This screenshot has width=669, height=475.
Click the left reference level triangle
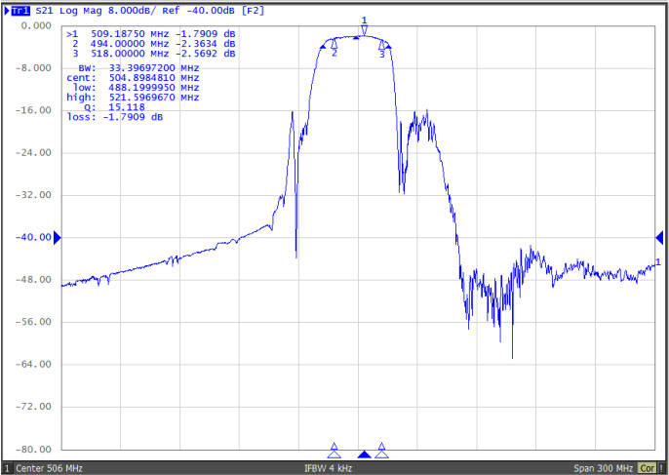coord(57,237)
